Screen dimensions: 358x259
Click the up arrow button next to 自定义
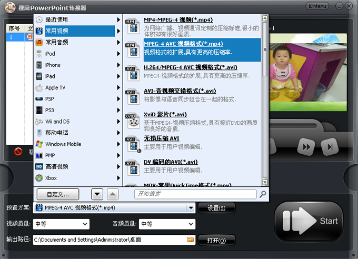[x=113, y=194]
